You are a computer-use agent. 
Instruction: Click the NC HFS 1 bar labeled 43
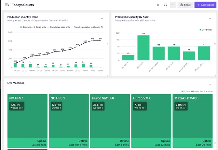pos(128,58)
